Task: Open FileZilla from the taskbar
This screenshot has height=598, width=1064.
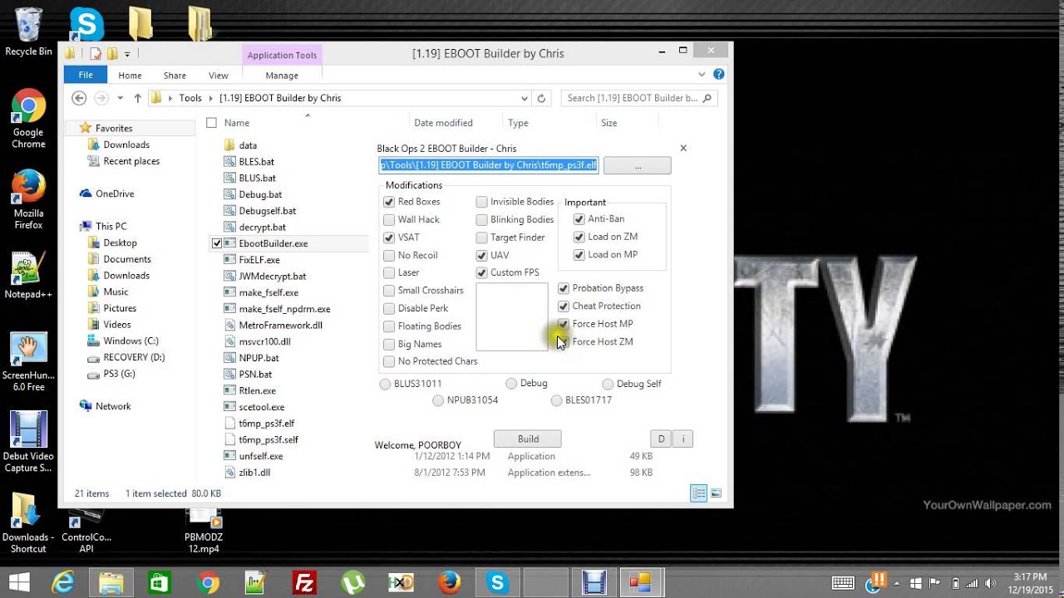Action: point(305,582)
